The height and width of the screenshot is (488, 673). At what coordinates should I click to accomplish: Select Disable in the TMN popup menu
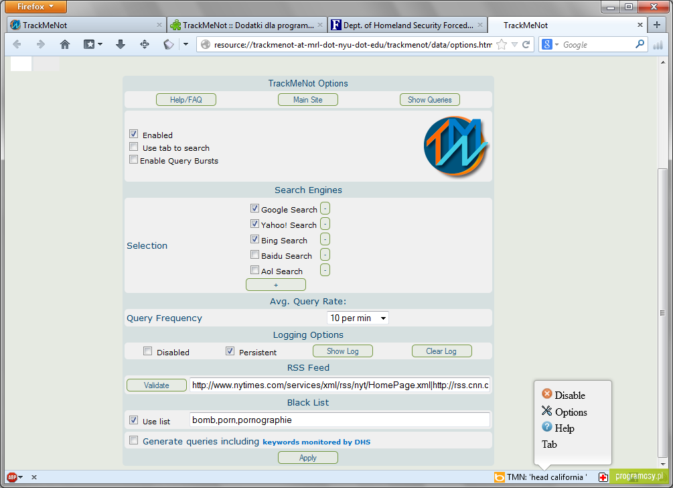tap(564, 395)
